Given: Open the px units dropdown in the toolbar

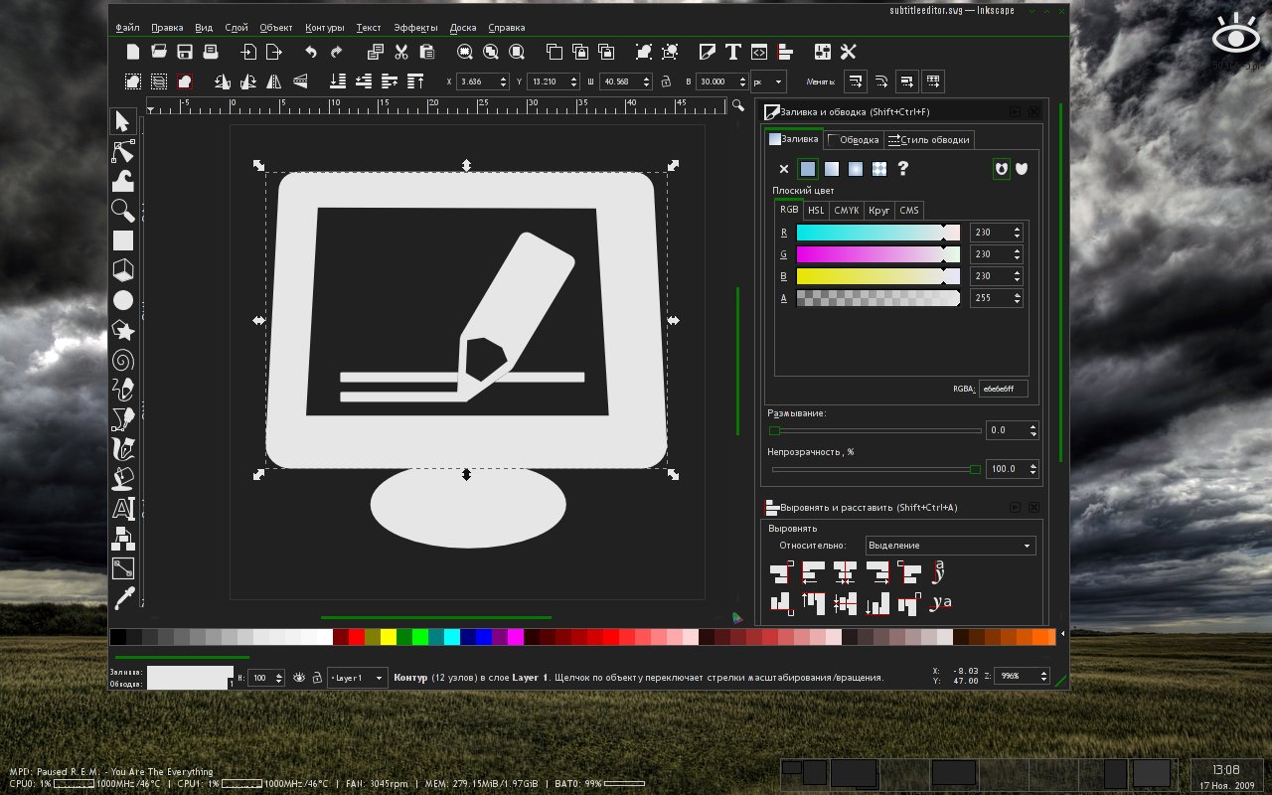Looking at the screenshot, I should pyautogui.click(x=770, y=81).
